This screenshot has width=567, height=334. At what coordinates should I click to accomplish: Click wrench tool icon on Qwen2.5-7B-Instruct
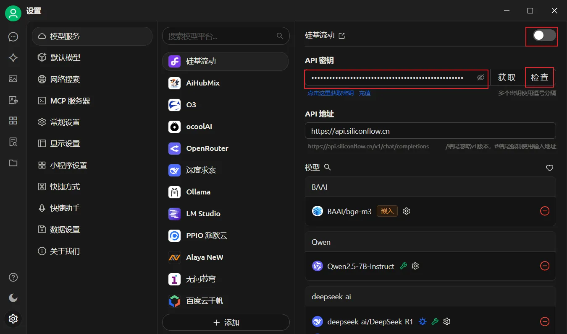coord(403,266)
